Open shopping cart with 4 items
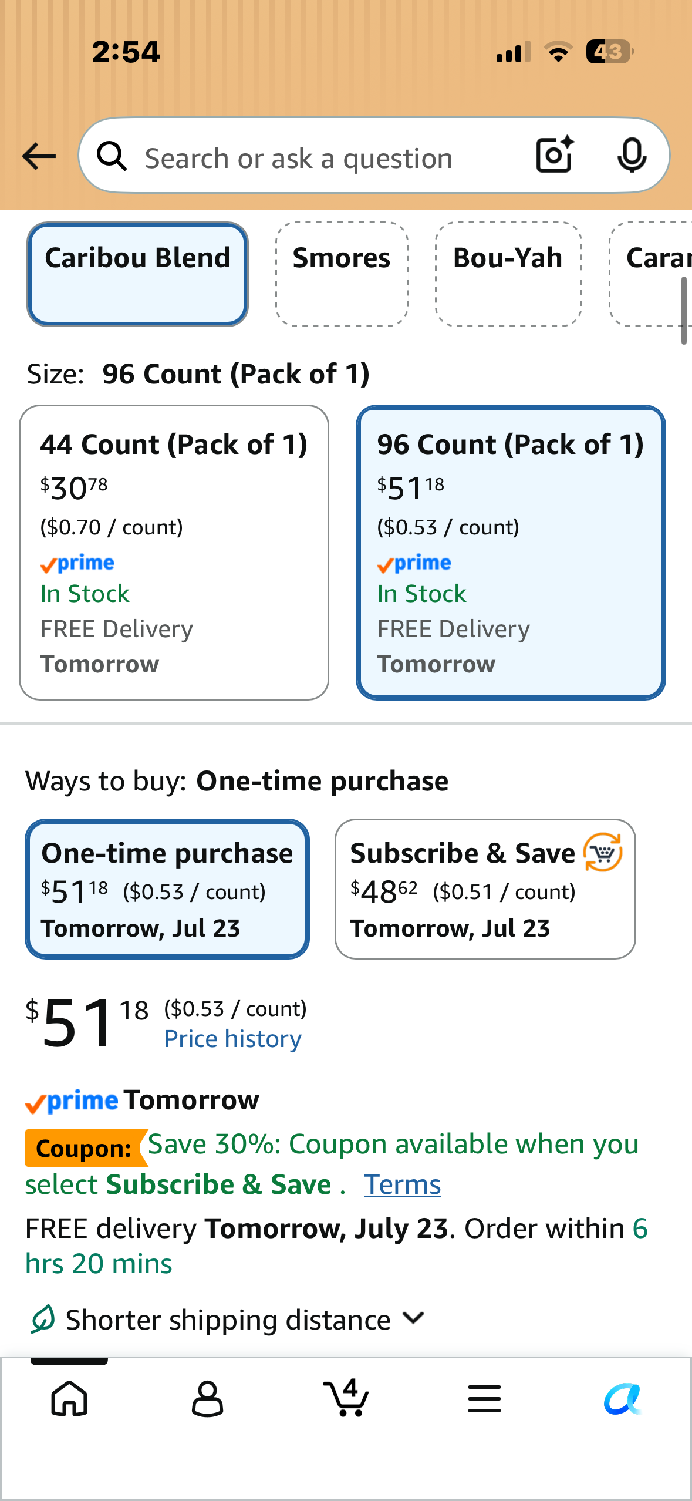This screenshot has width=692, height=1501. pyautogui.click(x=346, y=1397)
